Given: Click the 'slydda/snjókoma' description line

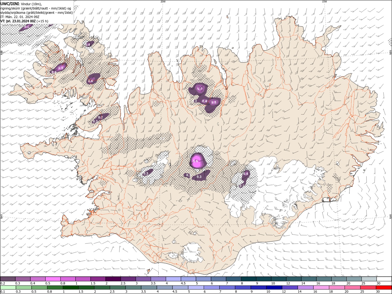Looking at the screenshot, I should tap(36, 13).
